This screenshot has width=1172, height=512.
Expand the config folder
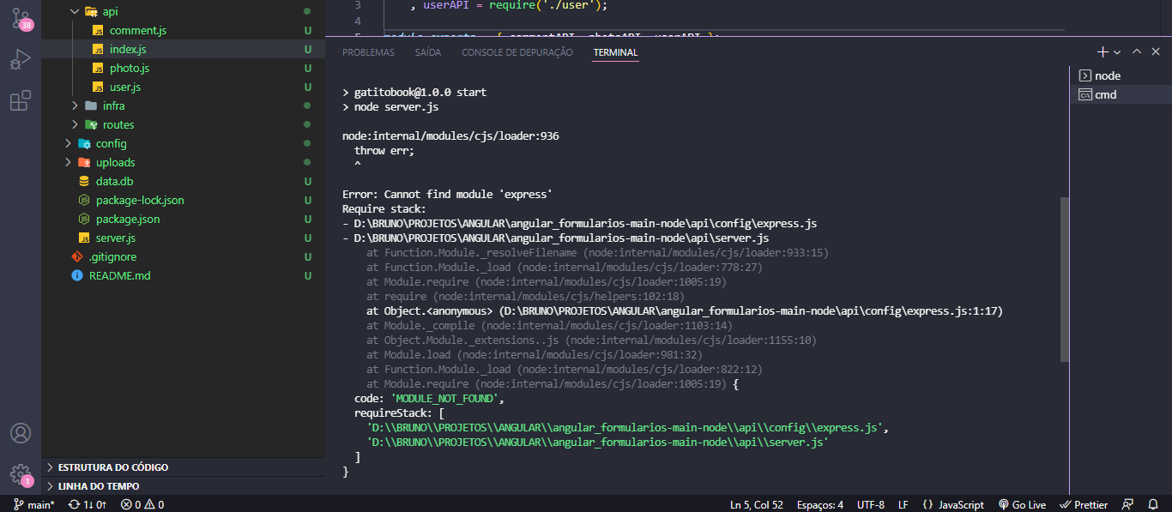click(x=183, y=143)
